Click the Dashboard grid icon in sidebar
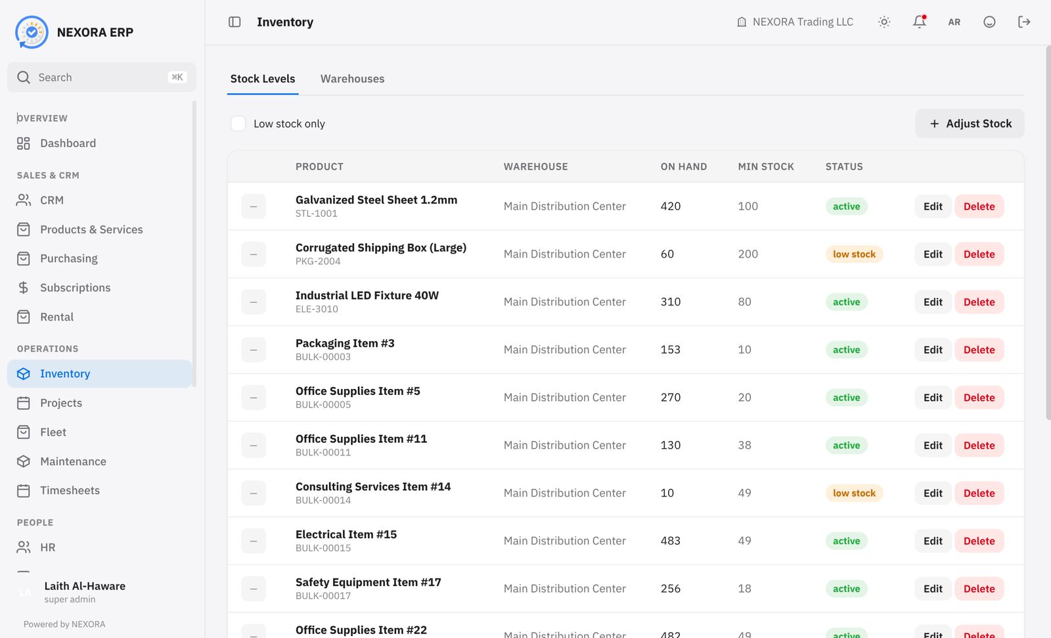The image size is (1051, 638). click(x=24, y=143)
